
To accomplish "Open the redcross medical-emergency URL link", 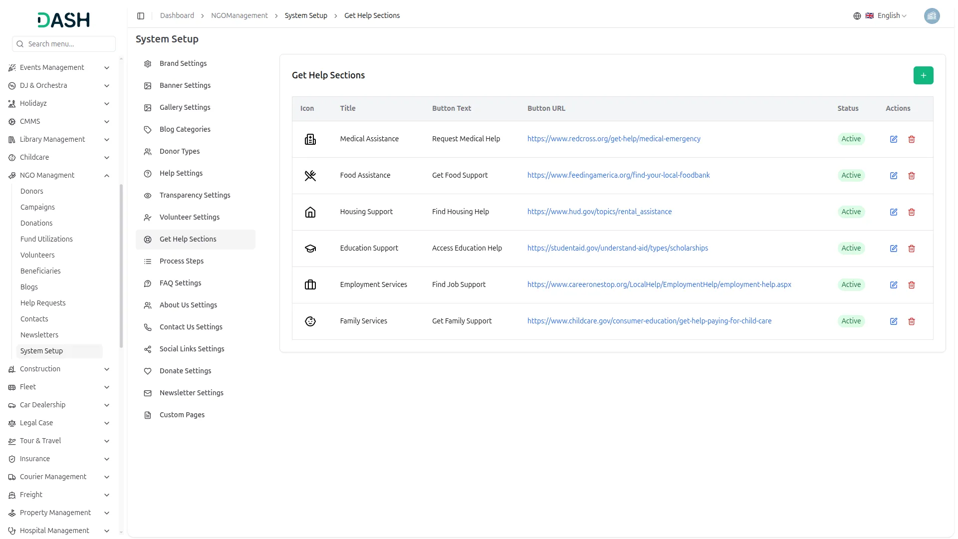I will pyautogui.click(x=614, y=139).
